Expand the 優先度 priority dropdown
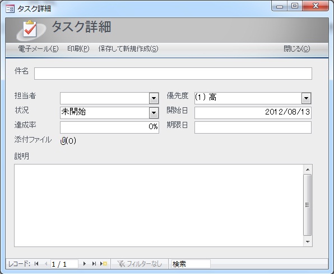The height and width of the screenshot is (274, 334). (x=307, y=98)
